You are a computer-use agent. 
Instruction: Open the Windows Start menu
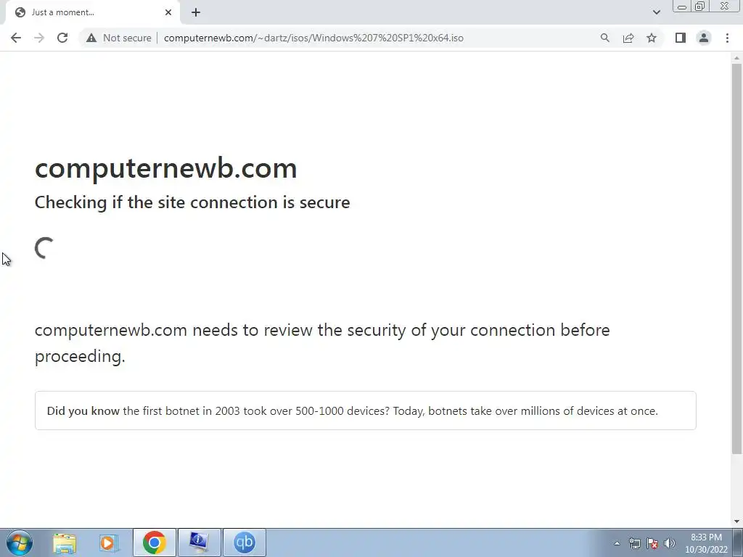(20, 542)
